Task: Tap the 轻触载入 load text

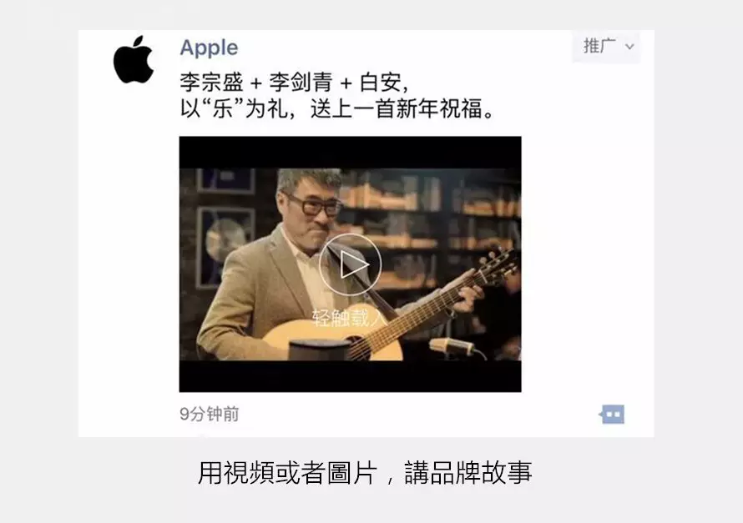Action: pyautogui.click(x=350, y=317)
